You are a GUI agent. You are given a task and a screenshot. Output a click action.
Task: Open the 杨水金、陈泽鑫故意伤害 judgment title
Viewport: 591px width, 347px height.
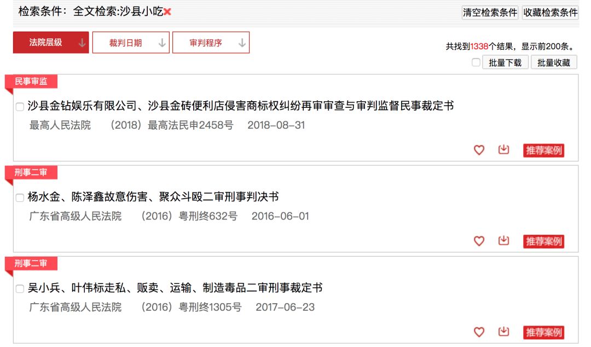tap(153, 197)
